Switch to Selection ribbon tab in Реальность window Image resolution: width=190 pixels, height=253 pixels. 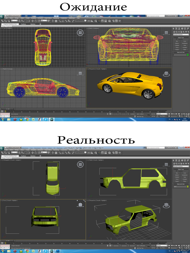[x=33, y=156]
